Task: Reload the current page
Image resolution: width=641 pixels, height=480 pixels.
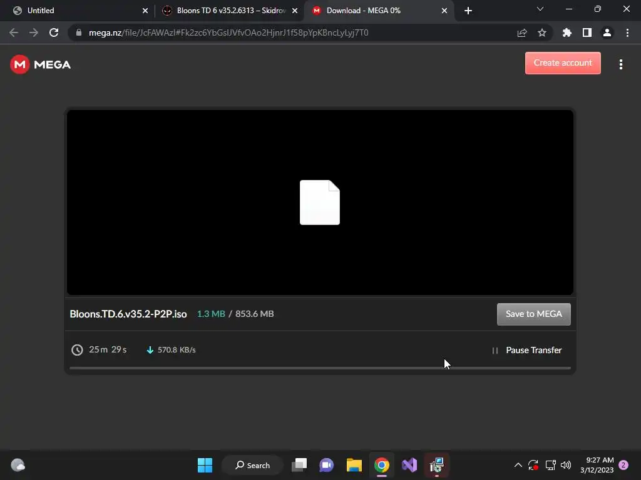Action: (x=54, y=32)
